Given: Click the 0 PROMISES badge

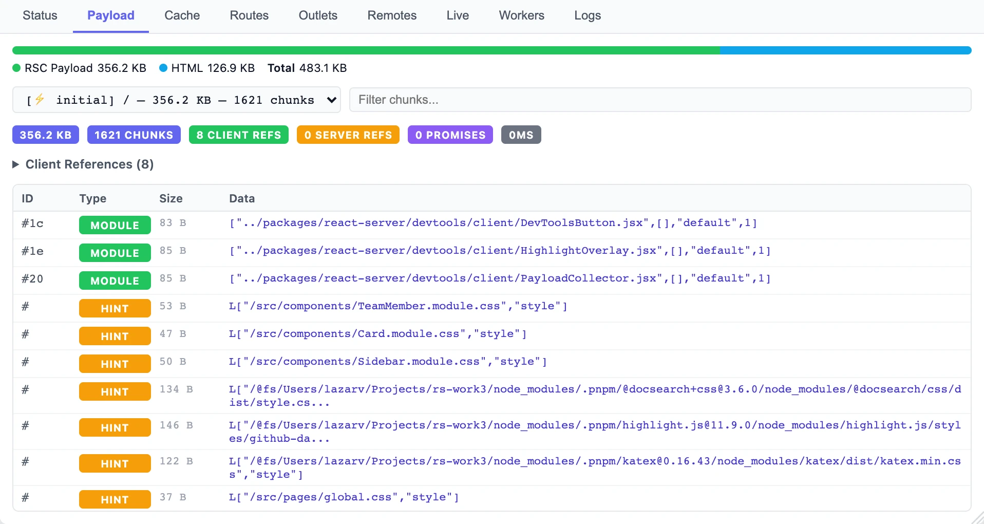Looking at the screenshot, I should click(450, 135).
